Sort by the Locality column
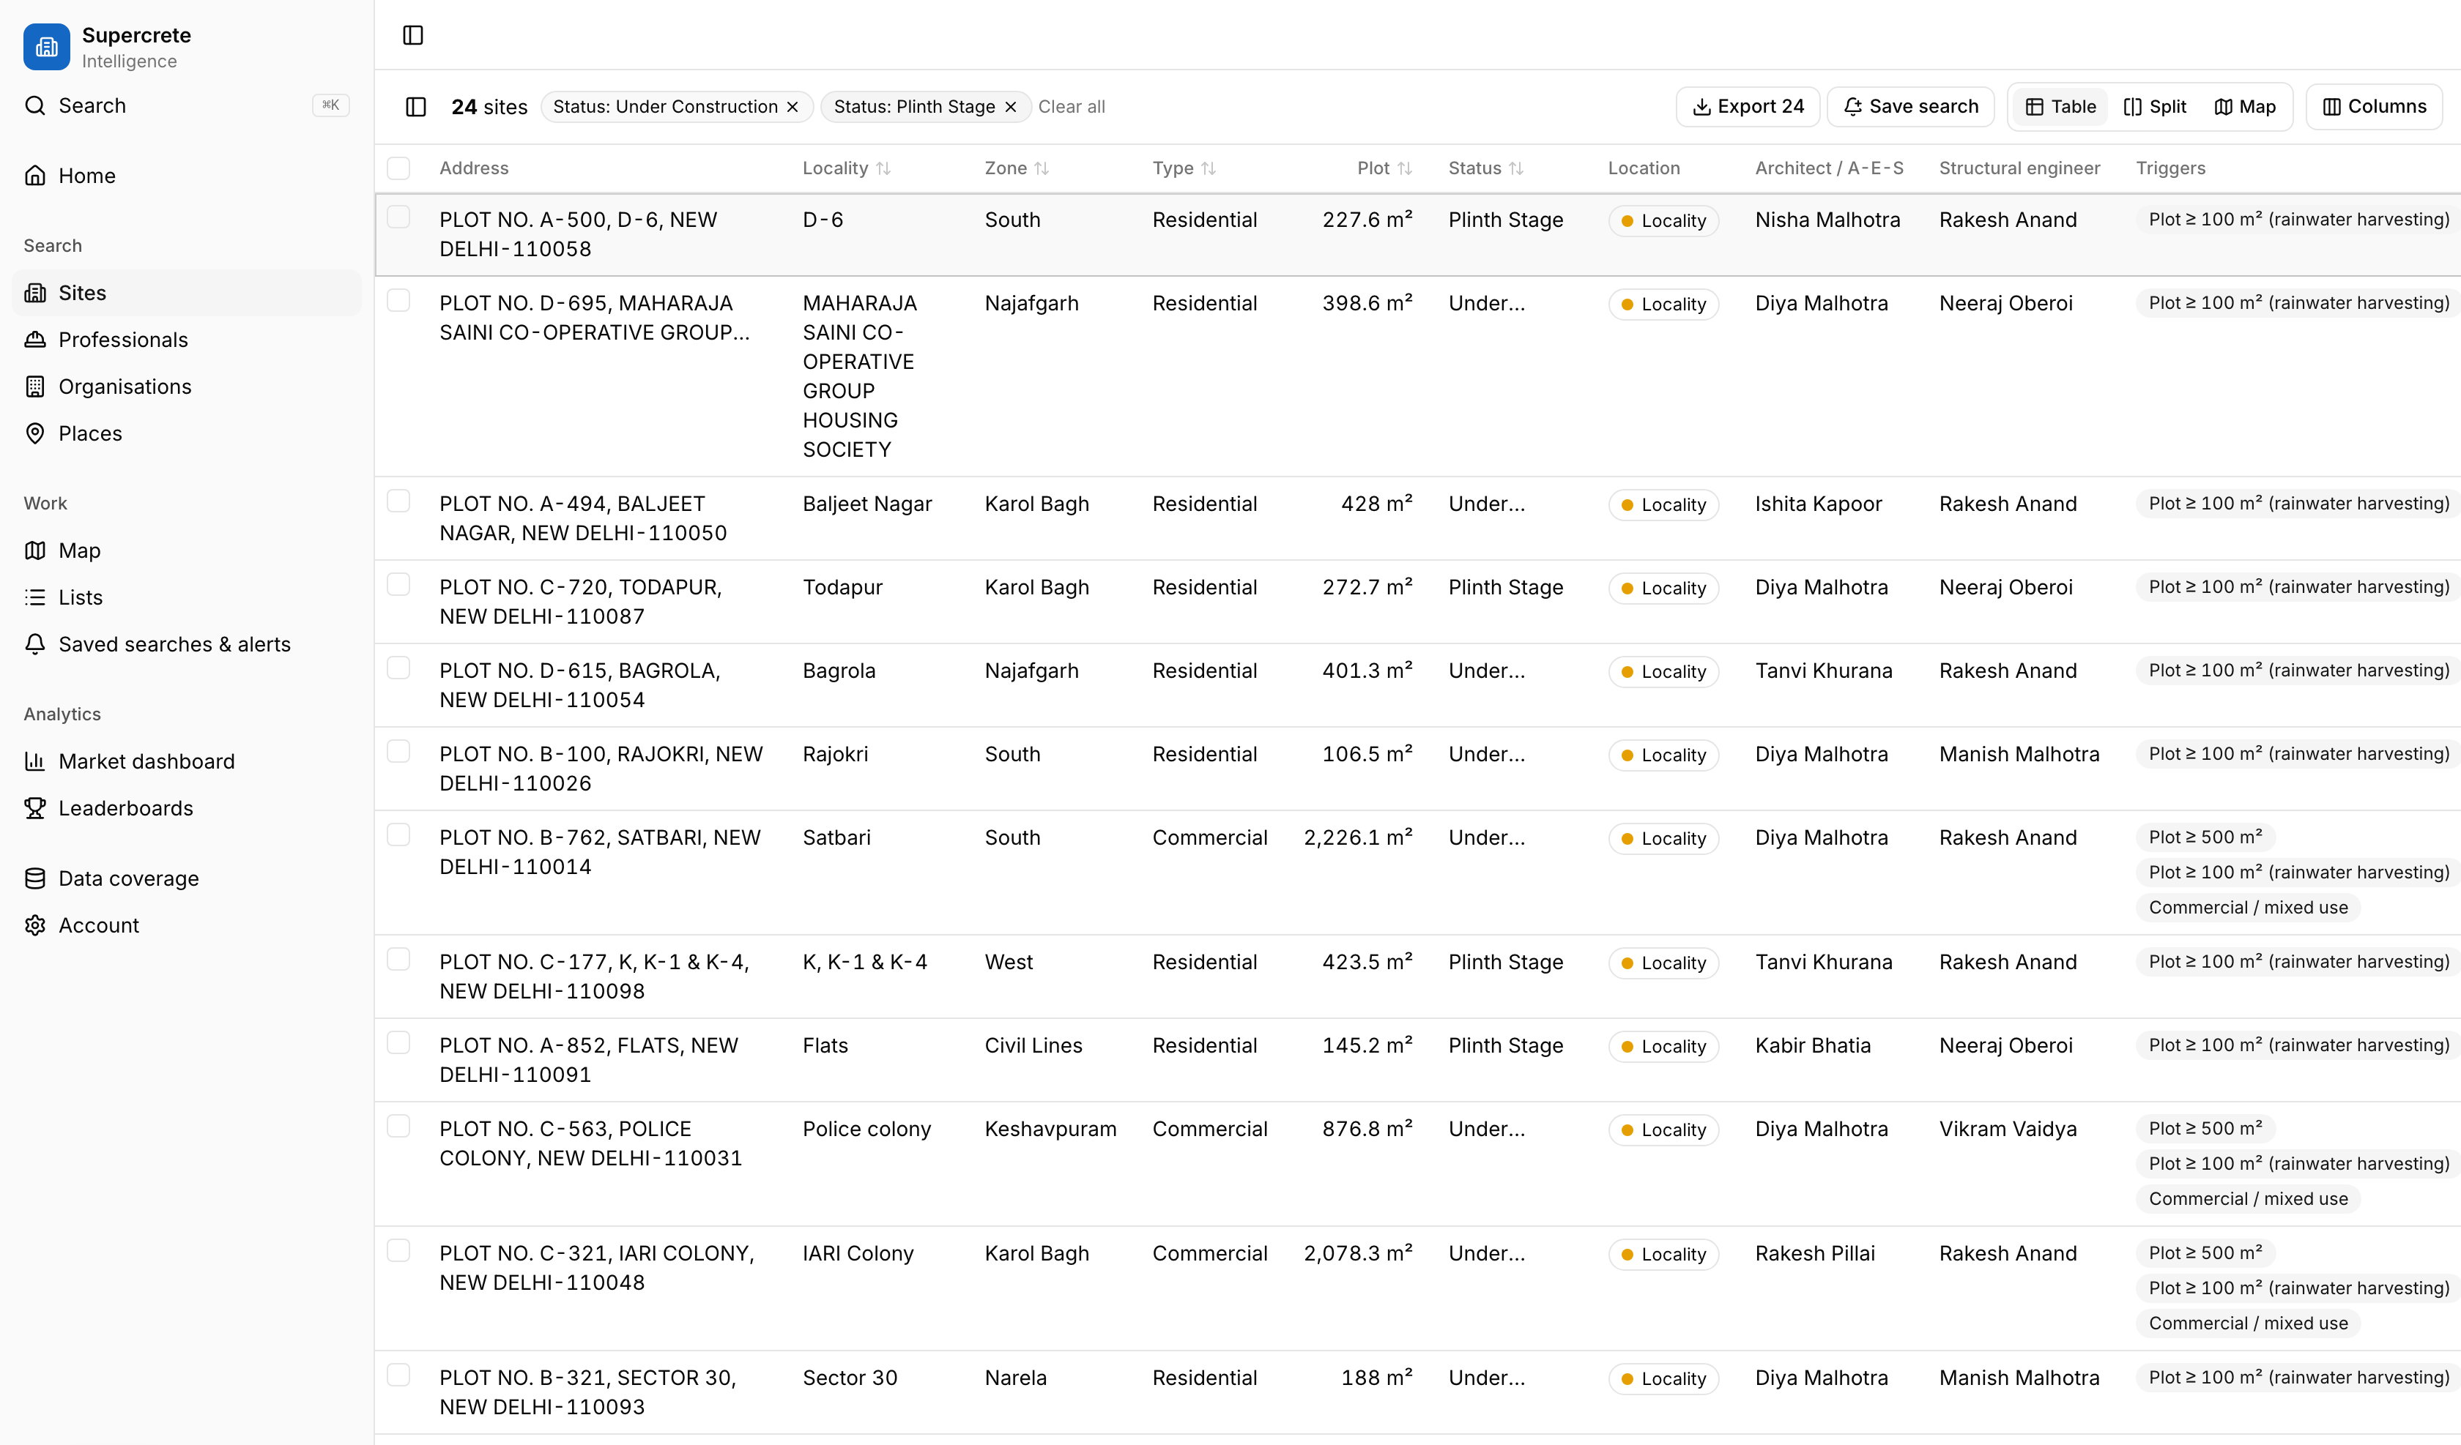Image resolution: width=2461 pixels, height=1445 pixels. pyautogui.click(x=846, y=168)
